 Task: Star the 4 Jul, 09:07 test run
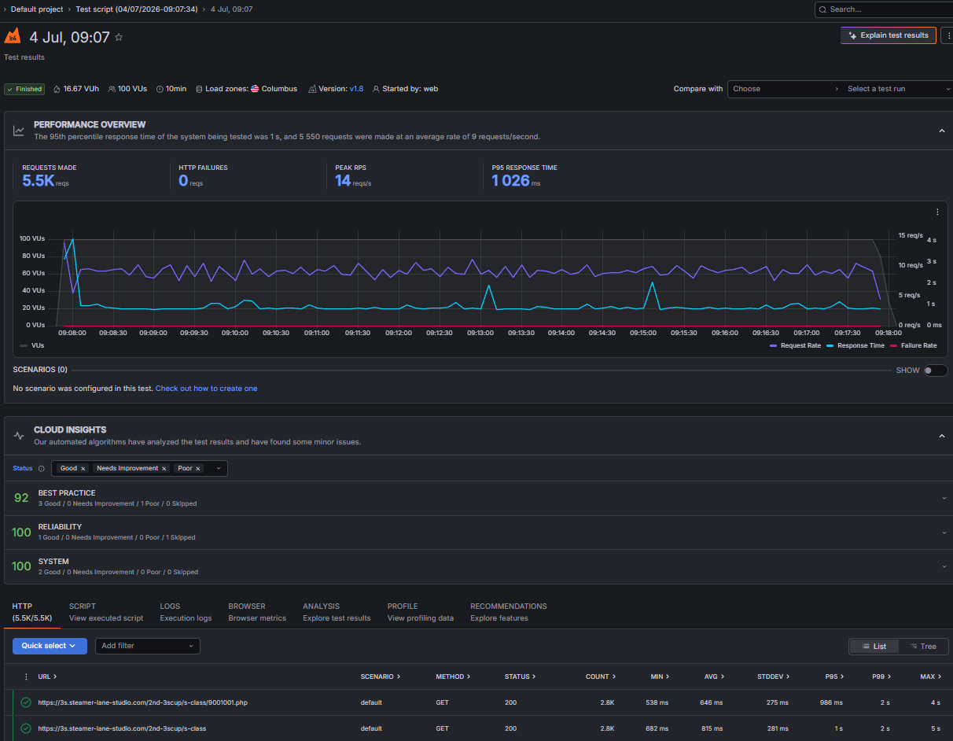119,37
